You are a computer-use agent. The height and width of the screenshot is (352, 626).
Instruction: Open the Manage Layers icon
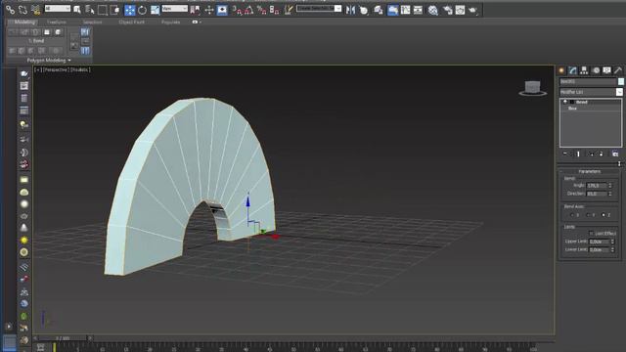pos(379,10)
